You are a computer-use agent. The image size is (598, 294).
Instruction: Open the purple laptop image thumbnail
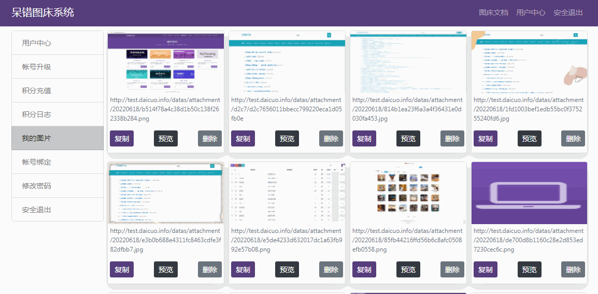point(529,193)
